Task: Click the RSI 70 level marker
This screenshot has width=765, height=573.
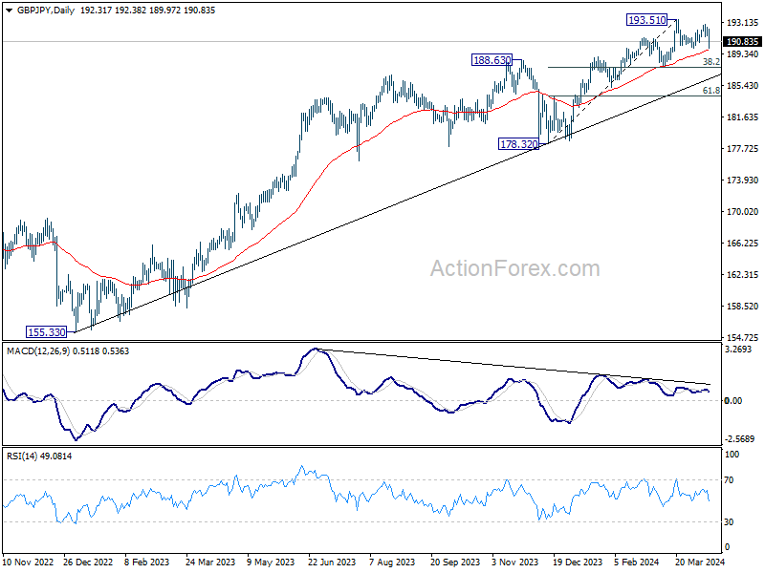Action: tap(729, 480)
